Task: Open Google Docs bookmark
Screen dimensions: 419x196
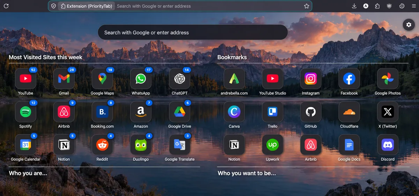Action: [349, 145]
